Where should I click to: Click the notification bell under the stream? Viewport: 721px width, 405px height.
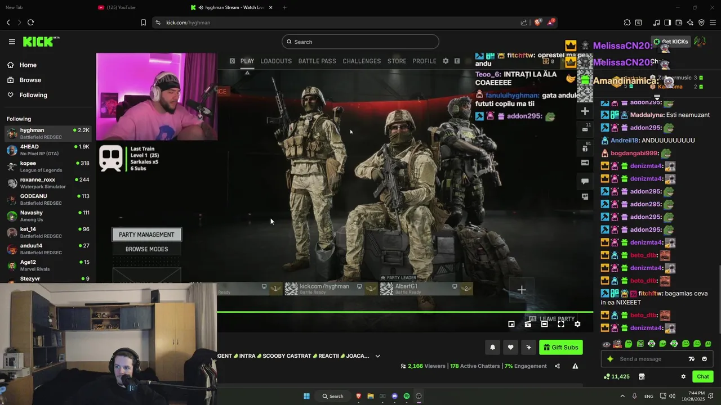(492, 347)
